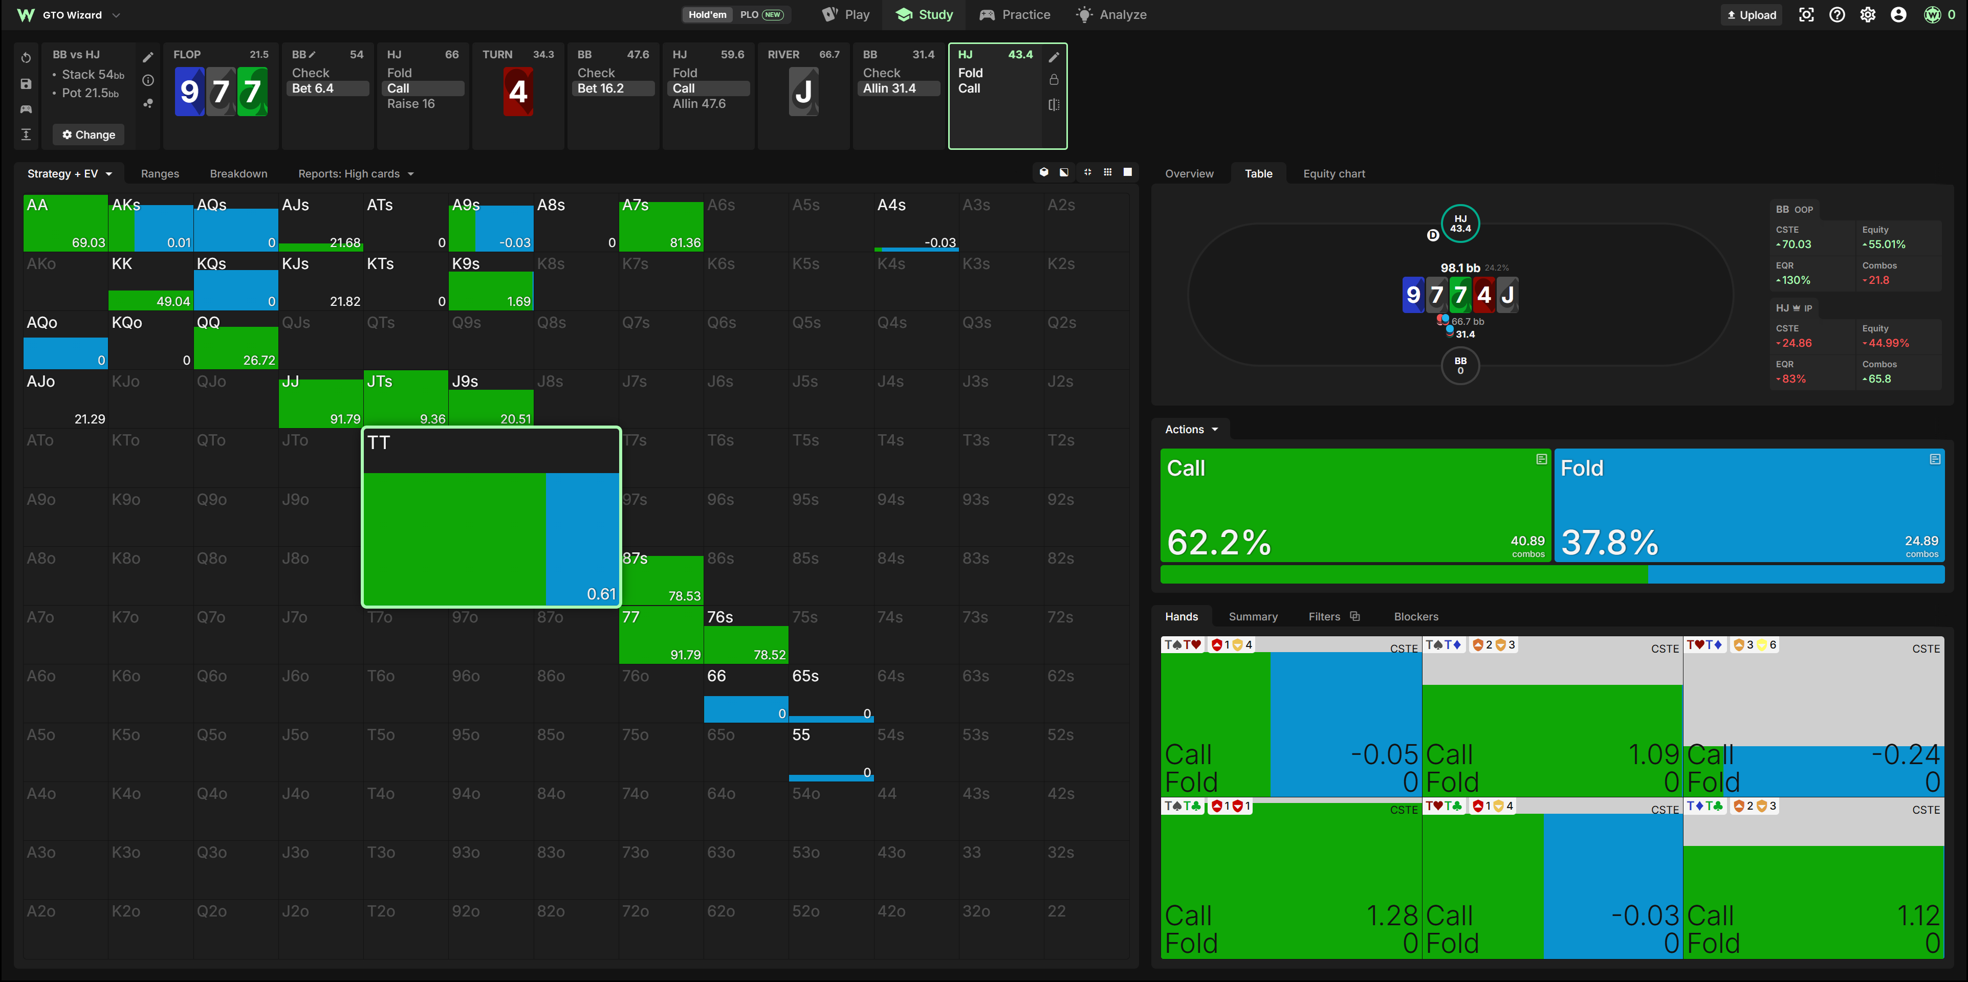Expand the Call action detail icon
This screenshot has height=982, width=1968.
pos(1541,459)
